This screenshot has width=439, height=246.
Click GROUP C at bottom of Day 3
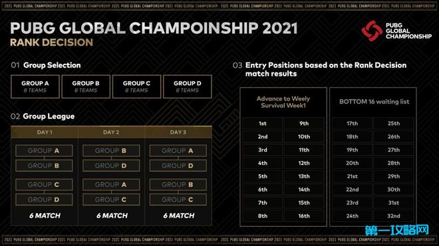pyautogui.click(x=178, y=199)
